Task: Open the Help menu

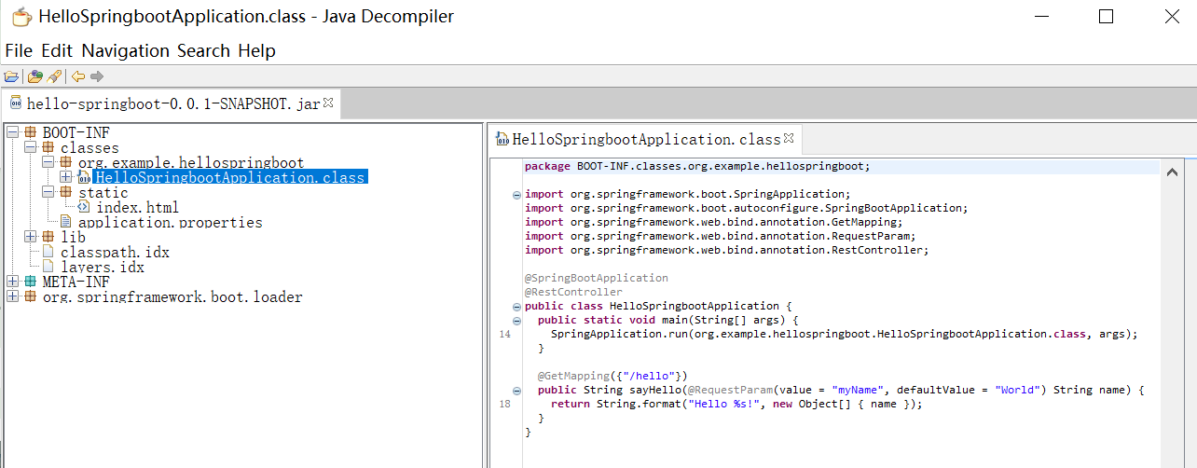Action: tap(256, 51)
